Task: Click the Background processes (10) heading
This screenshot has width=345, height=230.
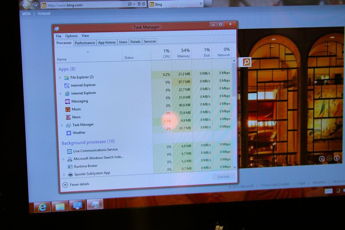Action: (x=88, y=142)
